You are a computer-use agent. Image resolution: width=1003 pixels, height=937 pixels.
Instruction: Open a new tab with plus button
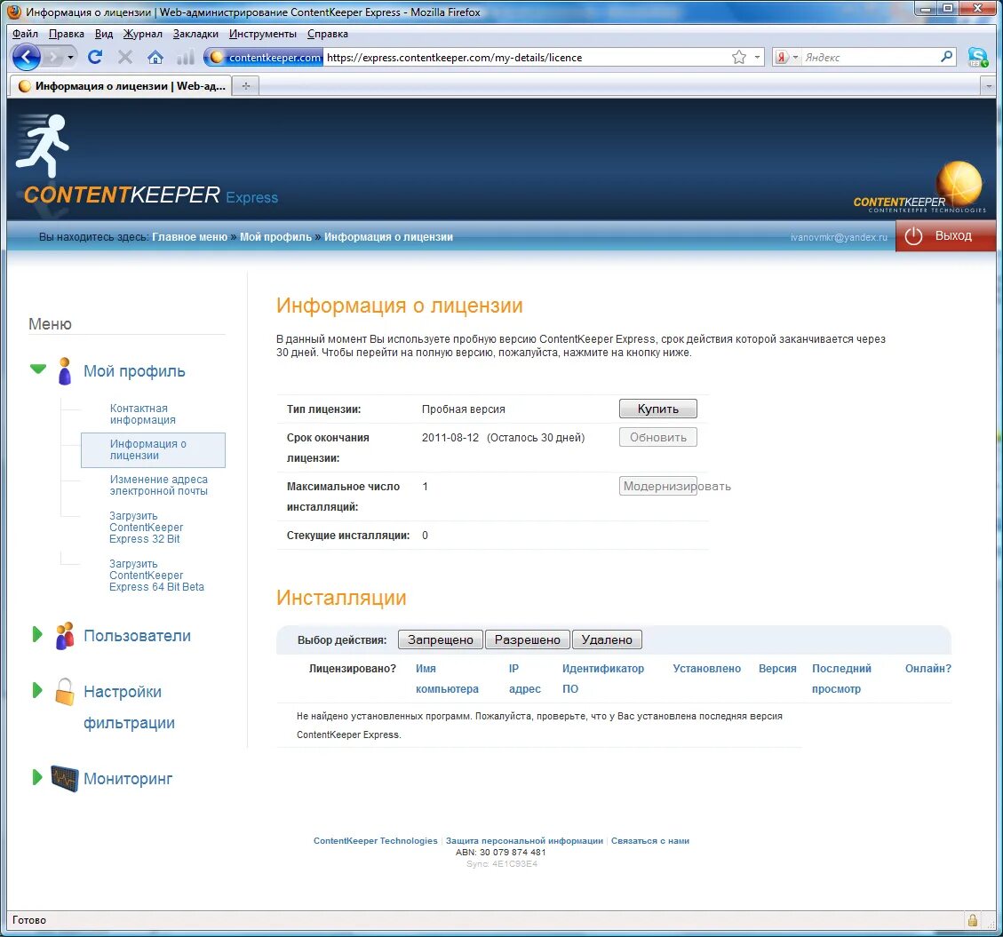click(245, 85)
